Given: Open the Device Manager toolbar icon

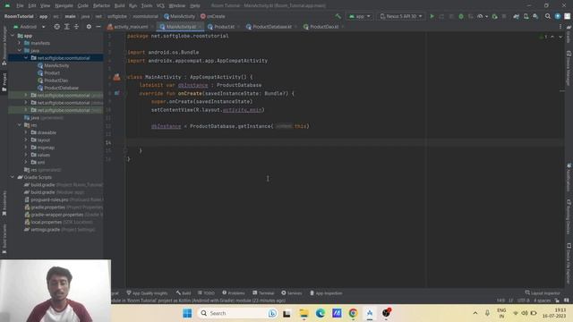Looking at the screenshot, I should tap(526, 16).
